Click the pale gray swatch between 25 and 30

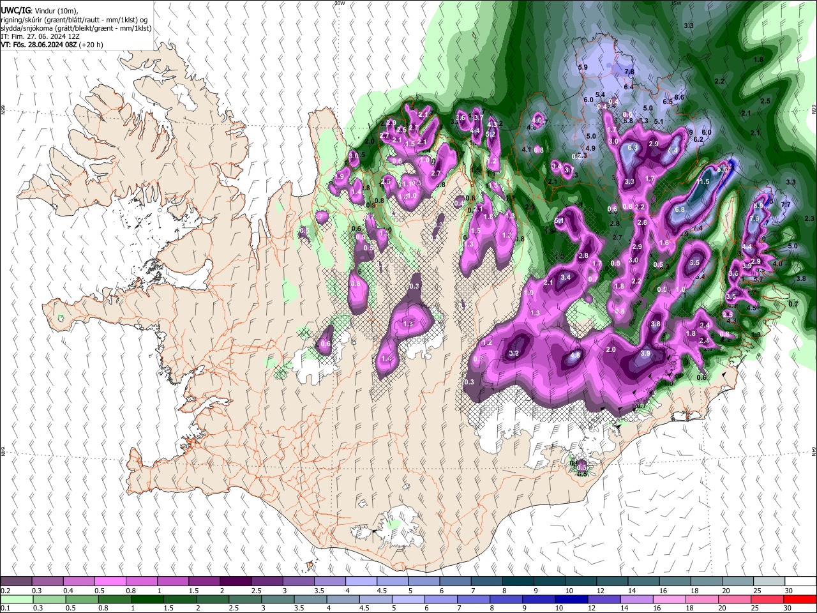[x=769, y=582]
